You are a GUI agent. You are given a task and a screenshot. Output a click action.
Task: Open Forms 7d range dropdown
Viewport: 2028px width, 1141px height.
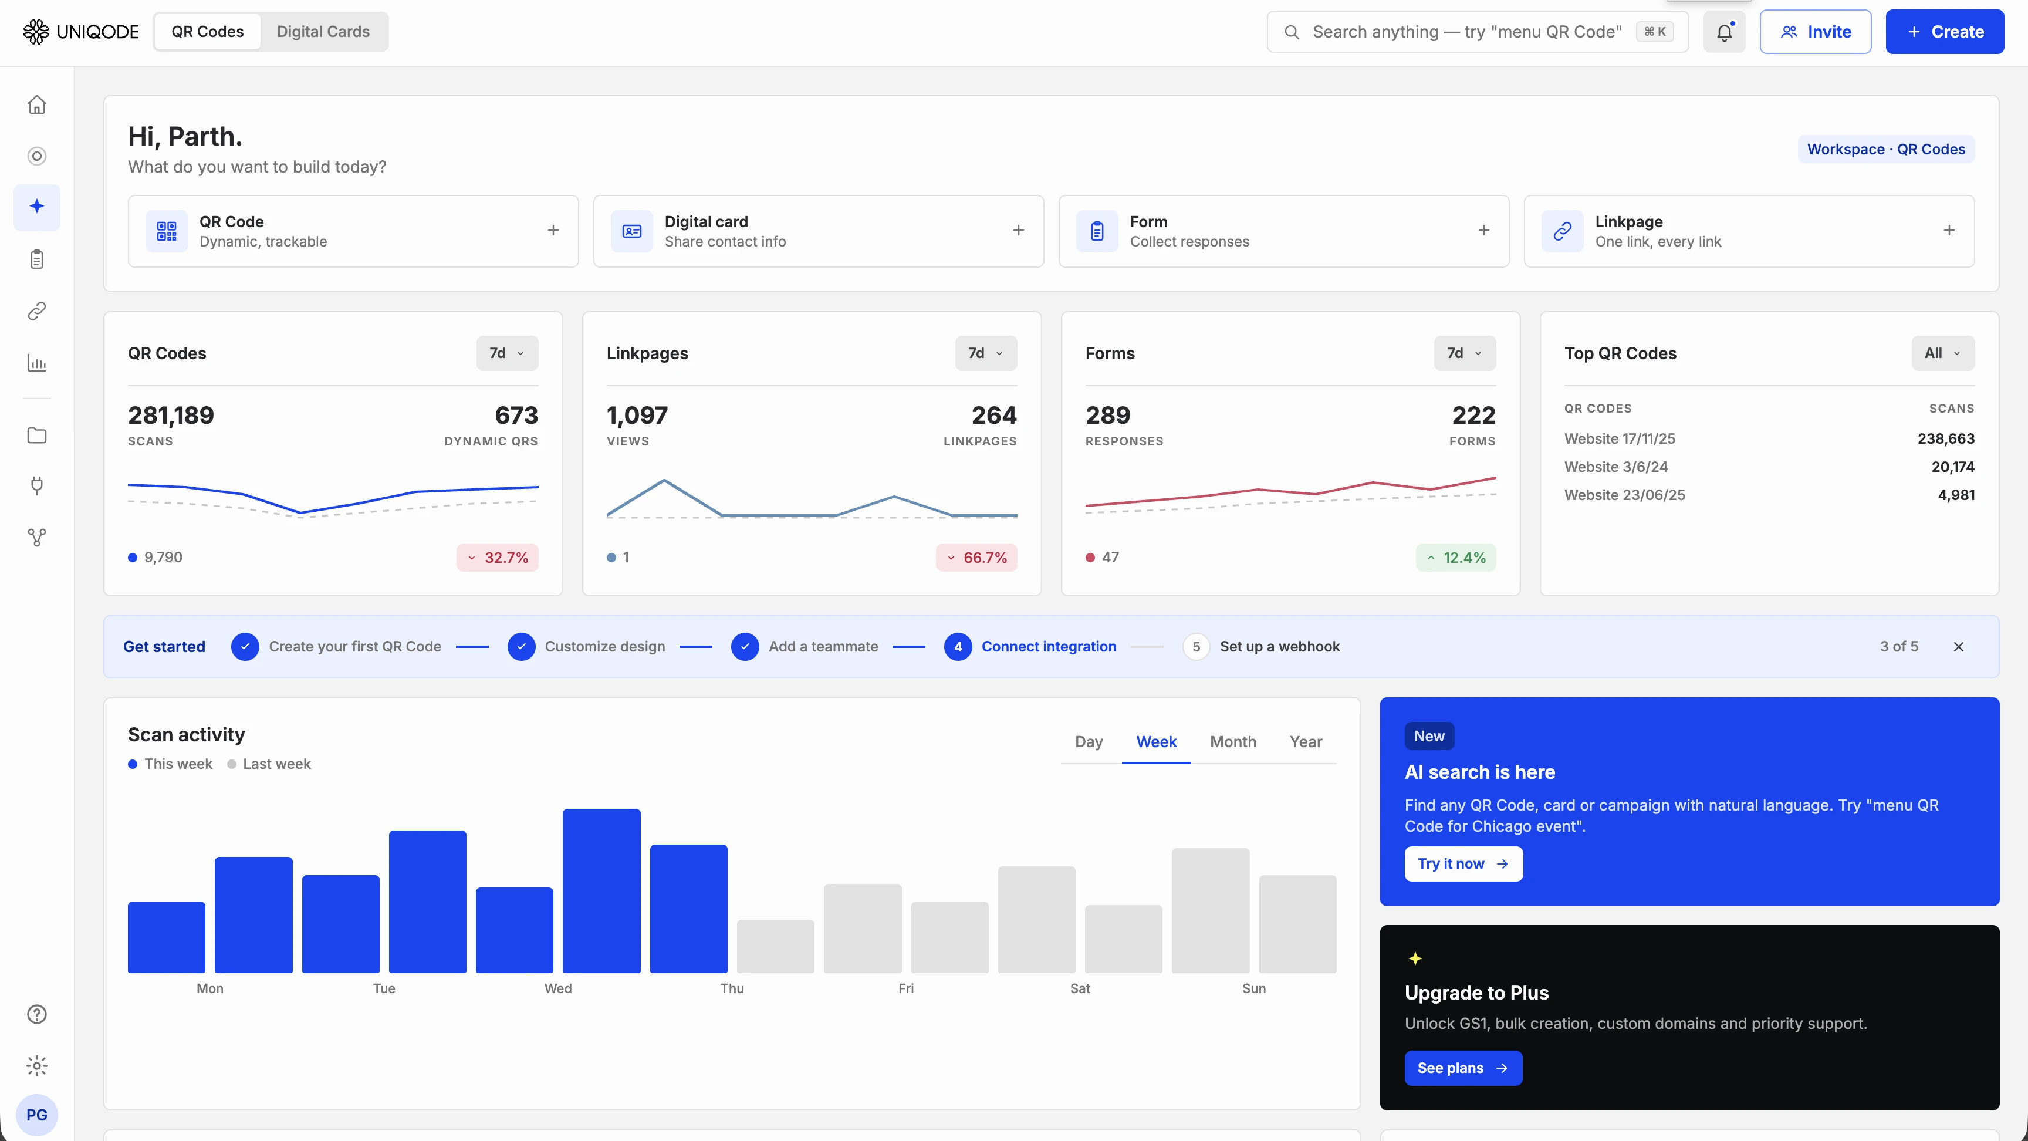1464,353
